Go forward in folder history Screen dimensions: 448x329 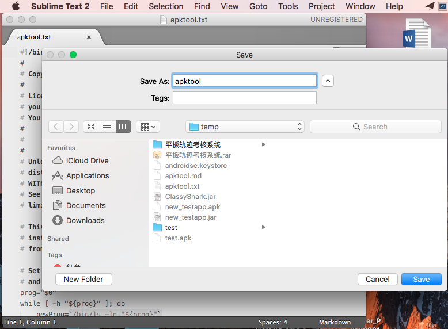71,127
